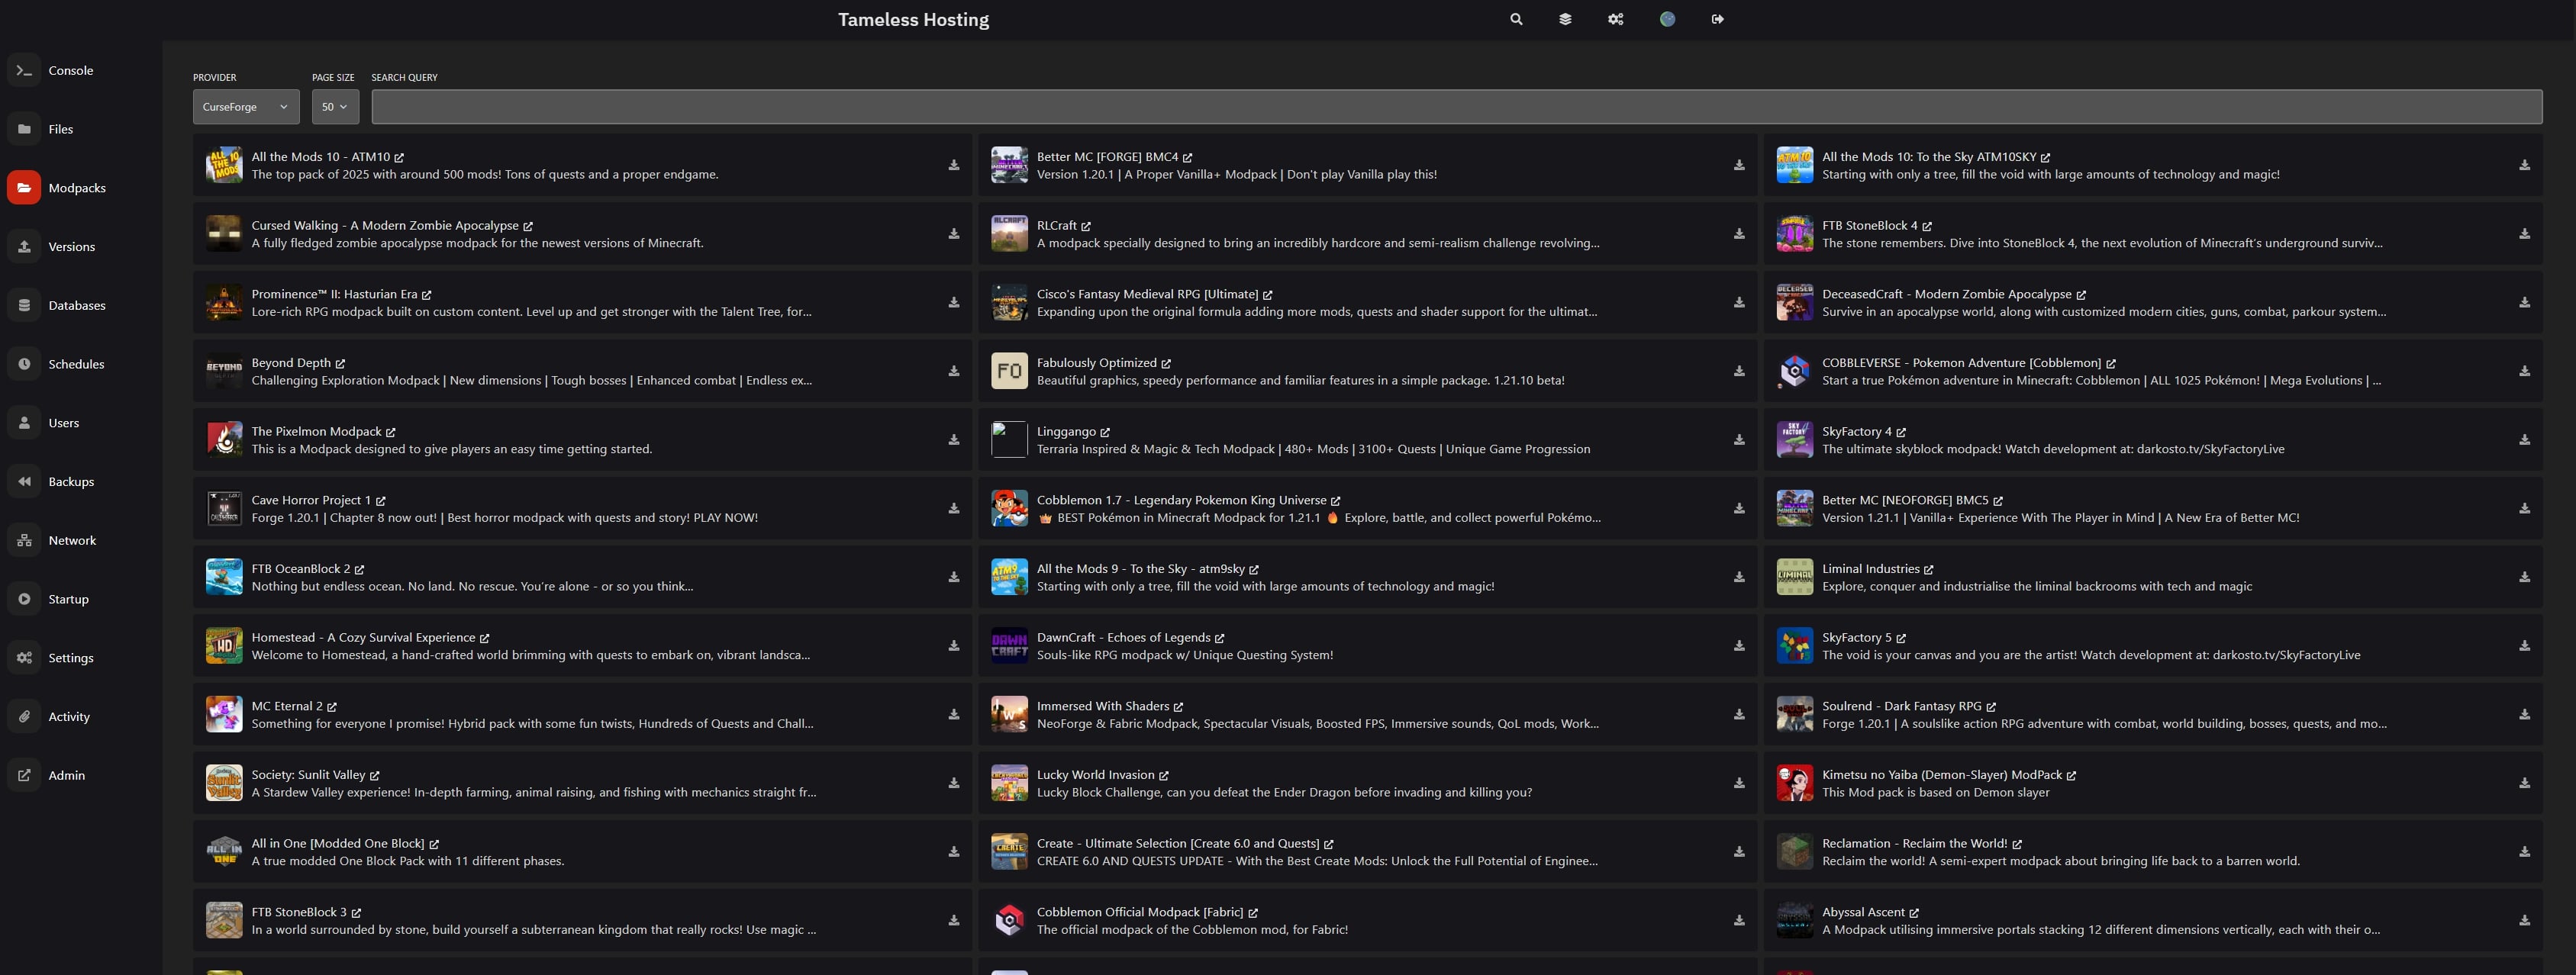Open the Provider dropdown
The image size is (2576, 975).
click(x=245, y=106)
